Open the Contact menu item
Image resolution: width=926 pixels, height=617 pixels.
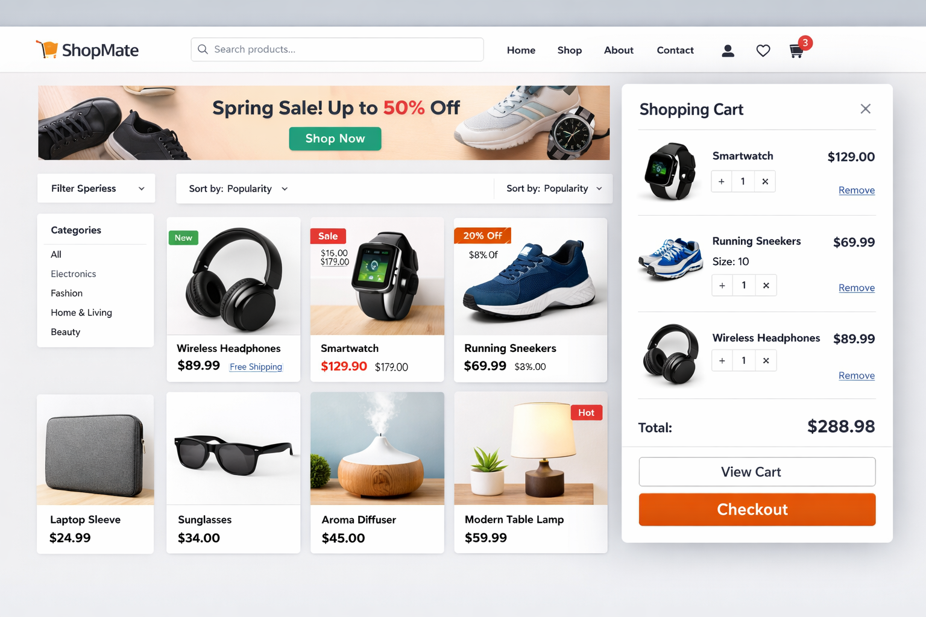point(675,51)
